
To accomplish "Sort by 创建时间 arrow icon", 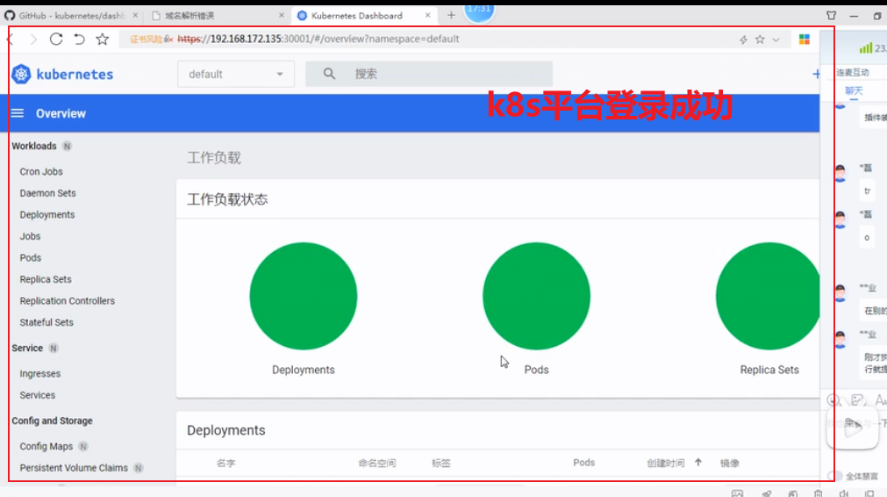I will tap(698, 463).
